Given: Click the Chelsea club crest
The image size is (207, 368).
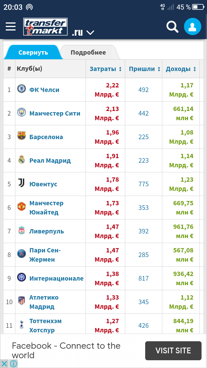Looking at the screenshot, I should tap(22, 89).
